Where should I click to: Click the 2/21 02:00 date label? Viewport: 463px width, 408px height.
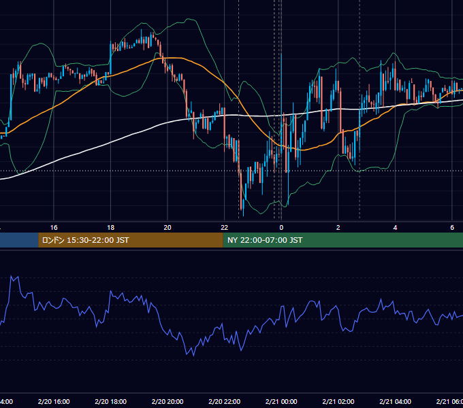point(338,401)
